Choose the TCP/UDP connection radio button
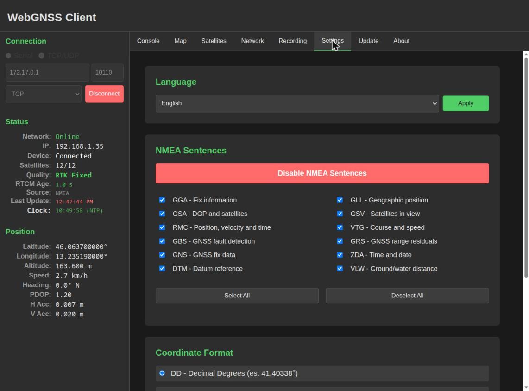Viewport: 529px width, 391px height. pyautogui.click(x=42, y=56)
